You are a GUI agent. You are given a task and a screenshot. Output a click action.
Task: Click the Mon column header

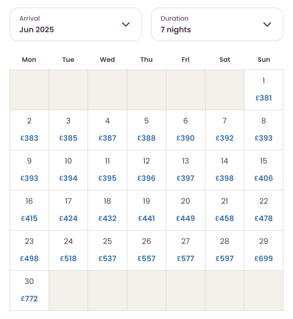click(29, 60)
